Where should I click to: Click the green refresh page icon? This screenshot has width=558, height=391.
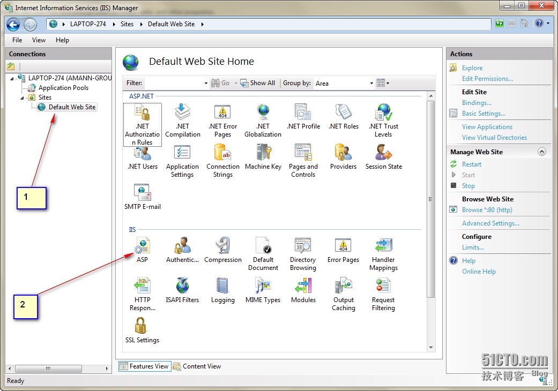click(x=500, y=24)
